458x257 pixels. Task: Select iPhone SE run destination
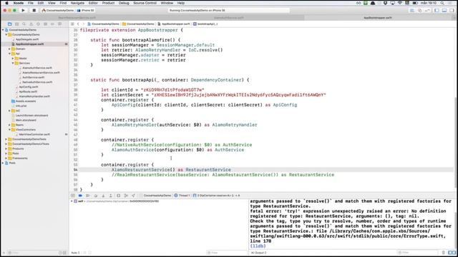(x=86, y=11)
